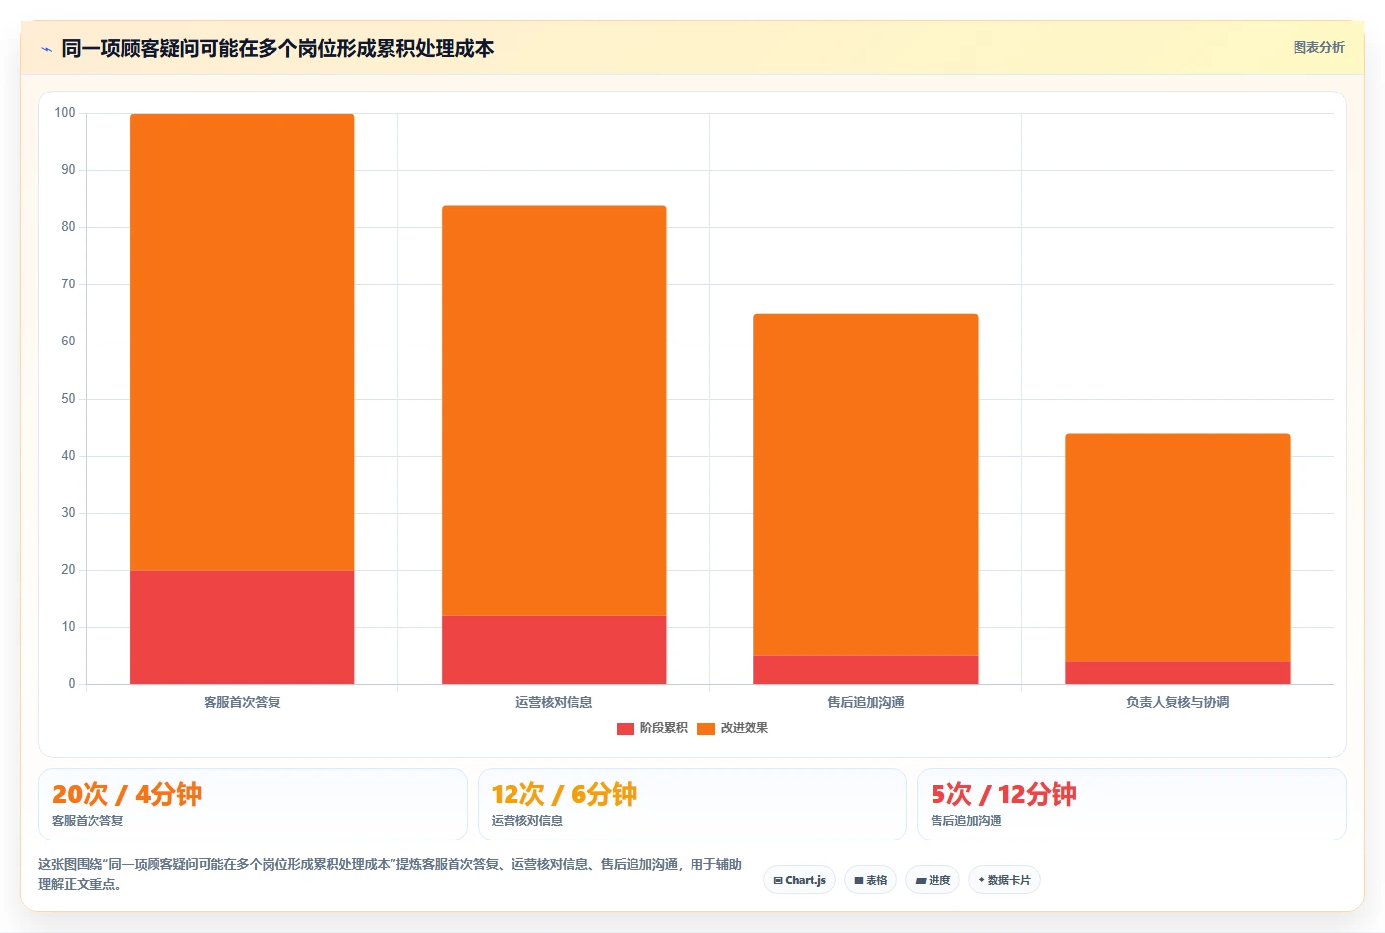This screenshot has height=933, width=1385.
Task: Click the 负责人复核与协调 x-axis label
Action: click(x=1177, y=702)
